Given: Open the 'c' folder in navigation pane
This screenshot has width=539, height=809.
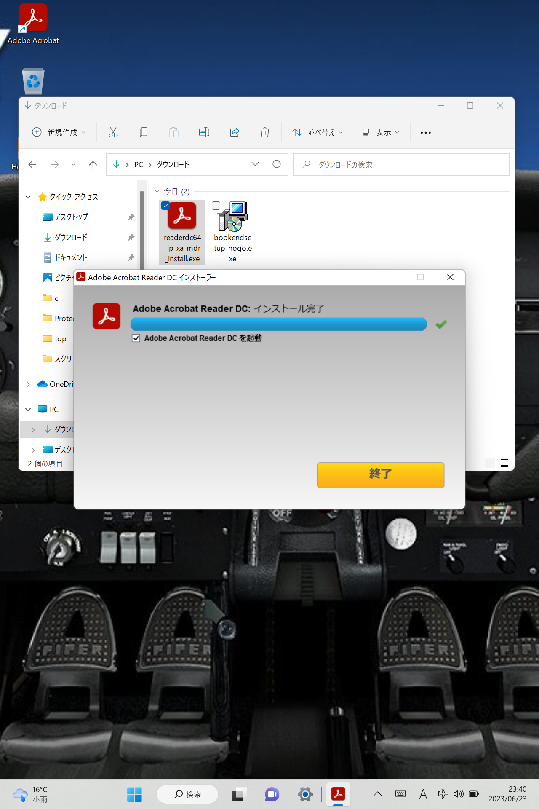Looking at the screenshot, I should click(51, 298).
